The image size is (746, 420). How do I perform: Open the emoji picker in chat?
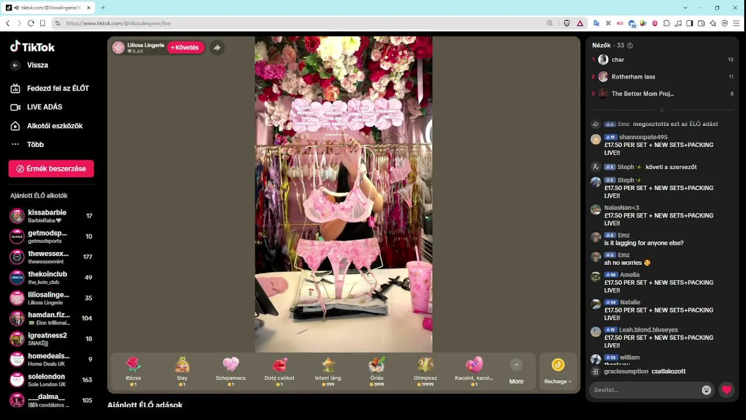[x=706, y=390]
